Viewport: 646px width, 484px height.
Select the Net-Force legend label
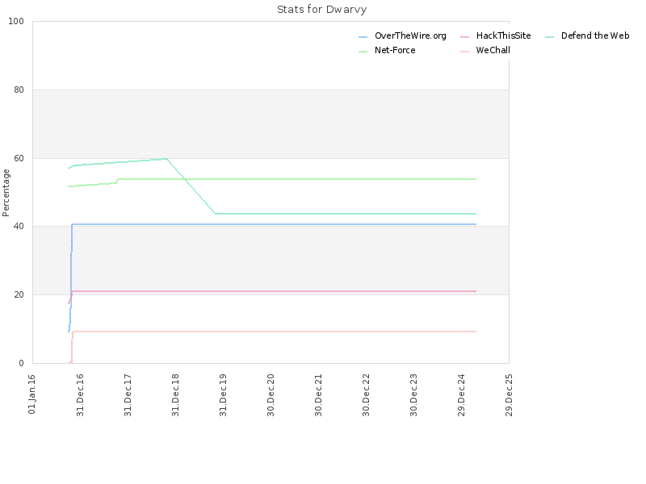pos(395,50)
